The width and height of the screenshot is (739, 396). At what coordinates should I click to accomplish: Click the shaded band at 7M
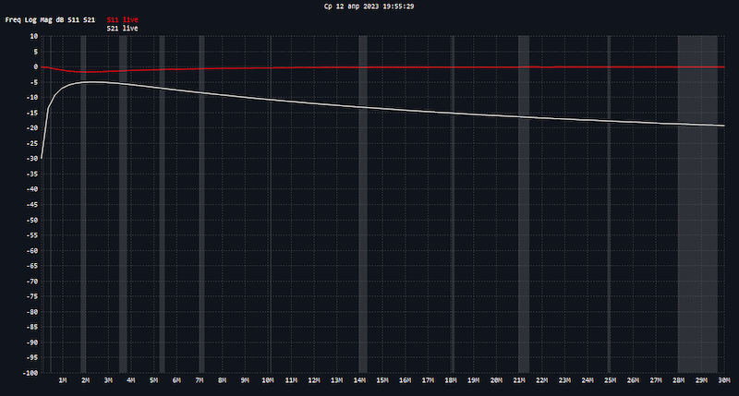(x=200, y=203)
